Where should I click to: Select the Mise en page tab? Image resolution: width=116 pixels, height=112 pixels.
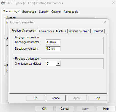point(11,11)
